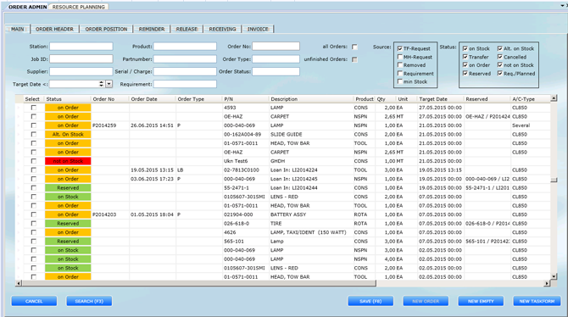568x317 pixels.
Task: Click the Search (F3) button
Action: coord(89,301)
